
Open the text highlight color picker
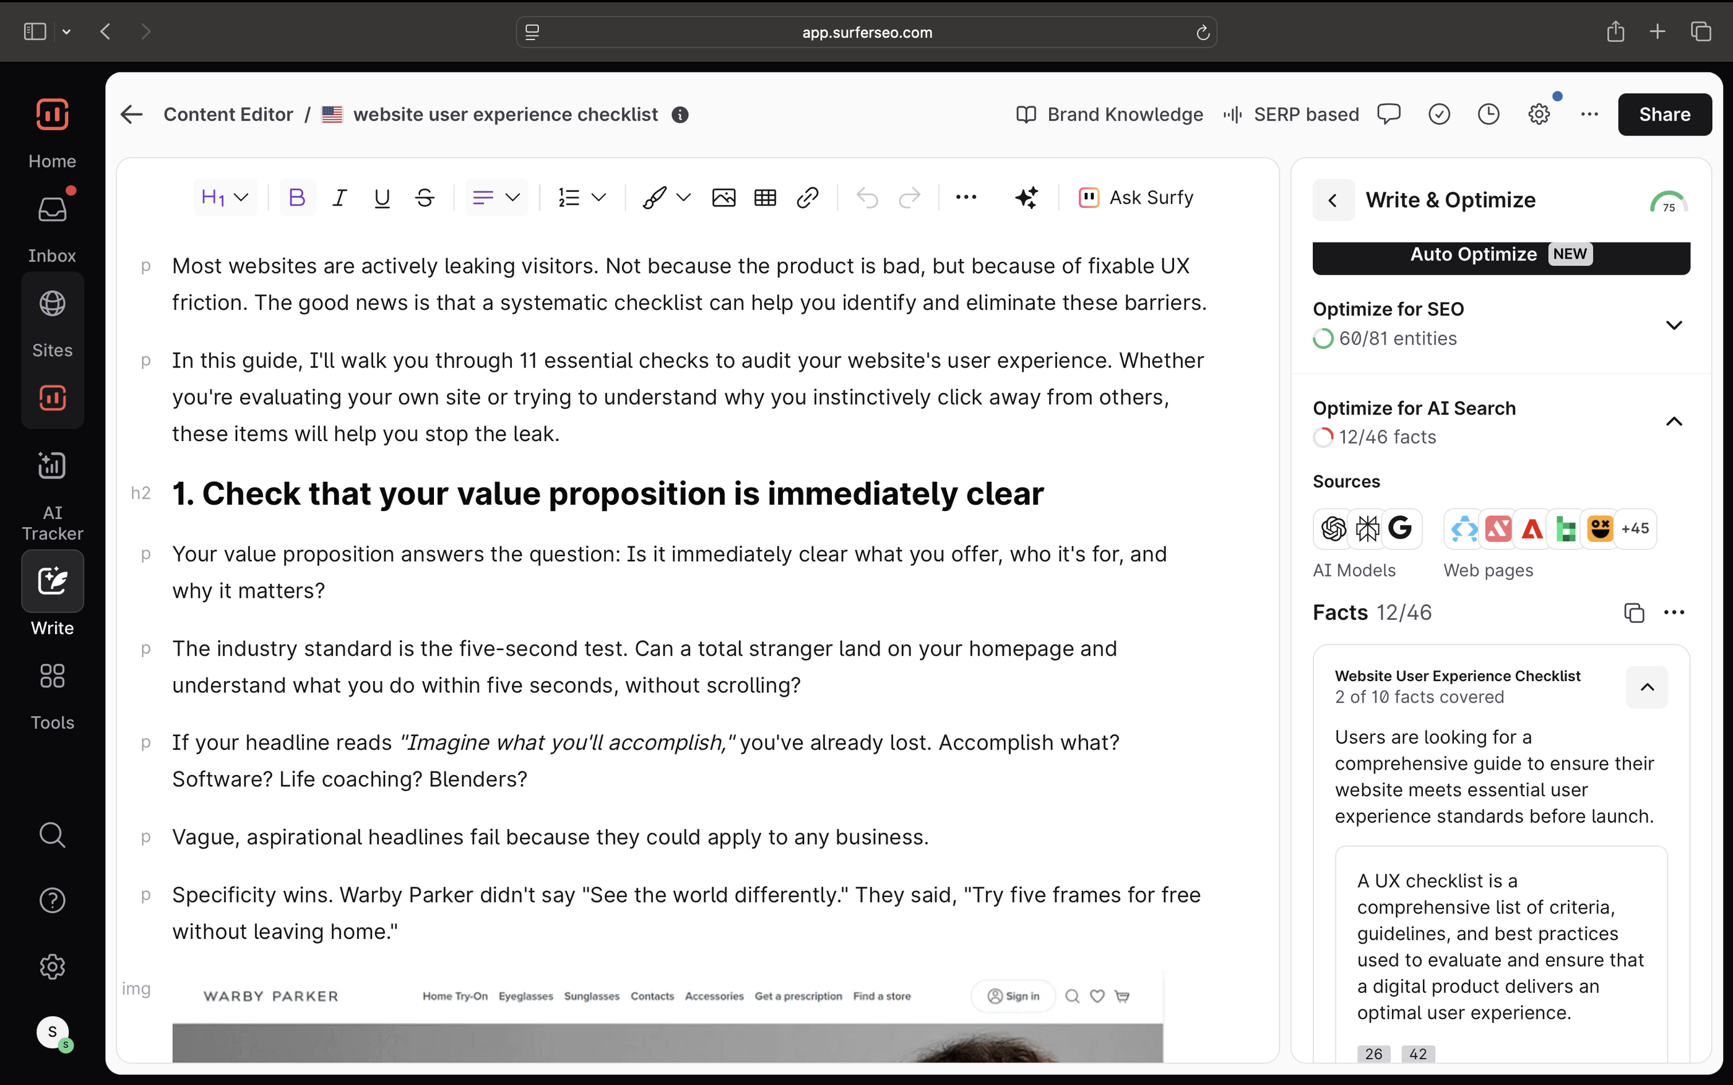[655, 197]
